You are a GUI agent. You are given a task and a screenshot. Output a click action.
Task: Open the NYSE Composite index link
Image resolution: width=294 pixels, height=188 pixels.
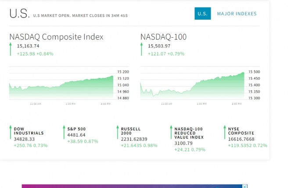tap(241, 131)
